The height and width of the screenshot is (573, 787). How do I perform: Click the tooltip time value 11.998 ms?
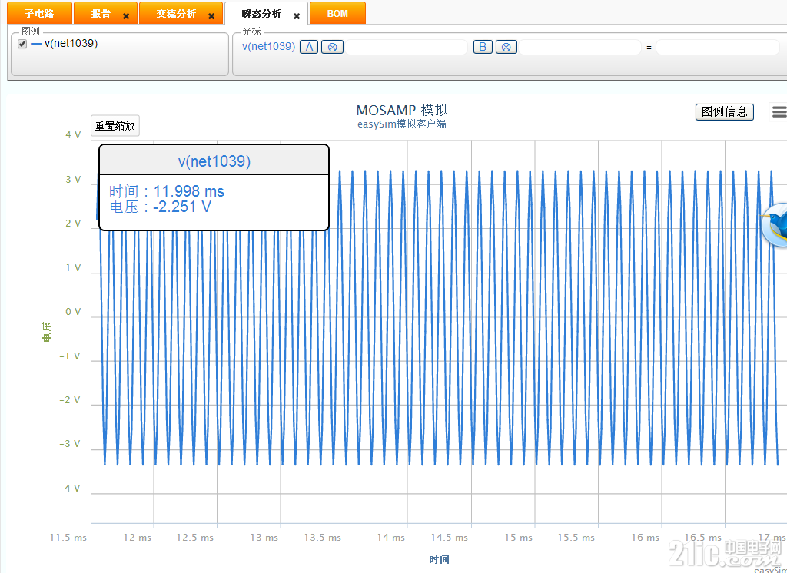[189, 191]
